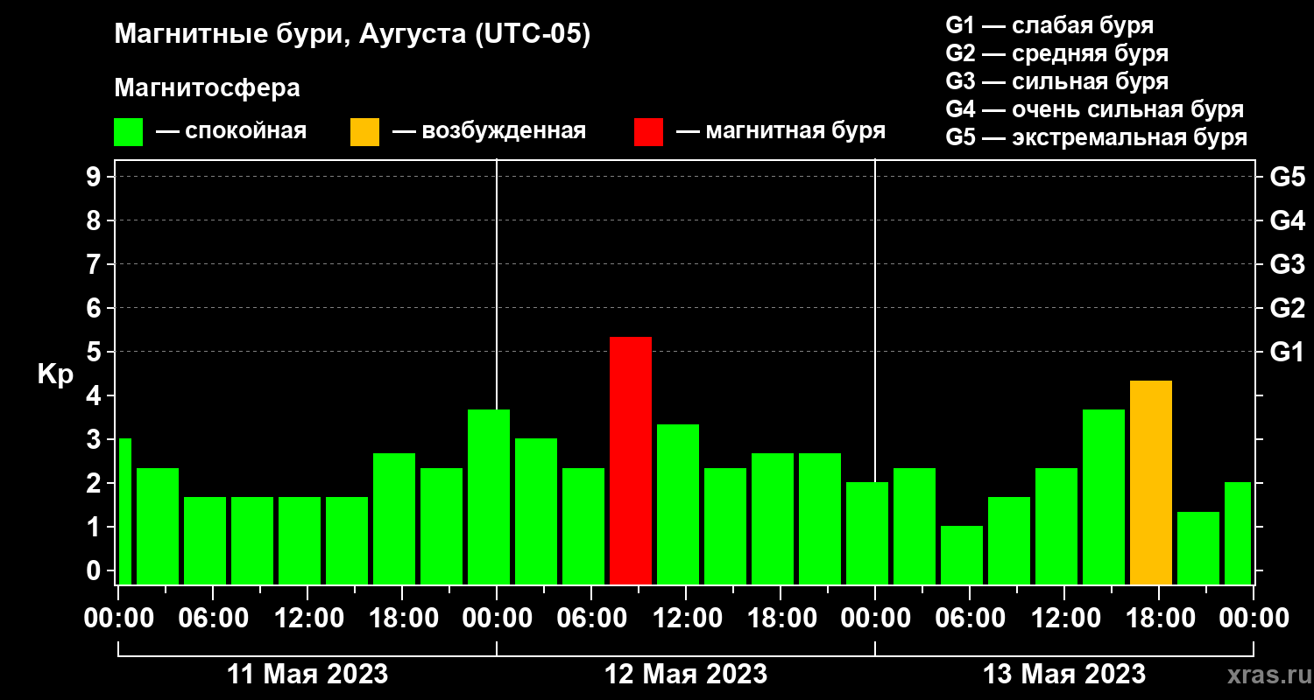1314x700 pixels.
Task: Click the title 'Магнитные бури, Аугуста (UTC-05)'
Action: [x=353, y=35]
